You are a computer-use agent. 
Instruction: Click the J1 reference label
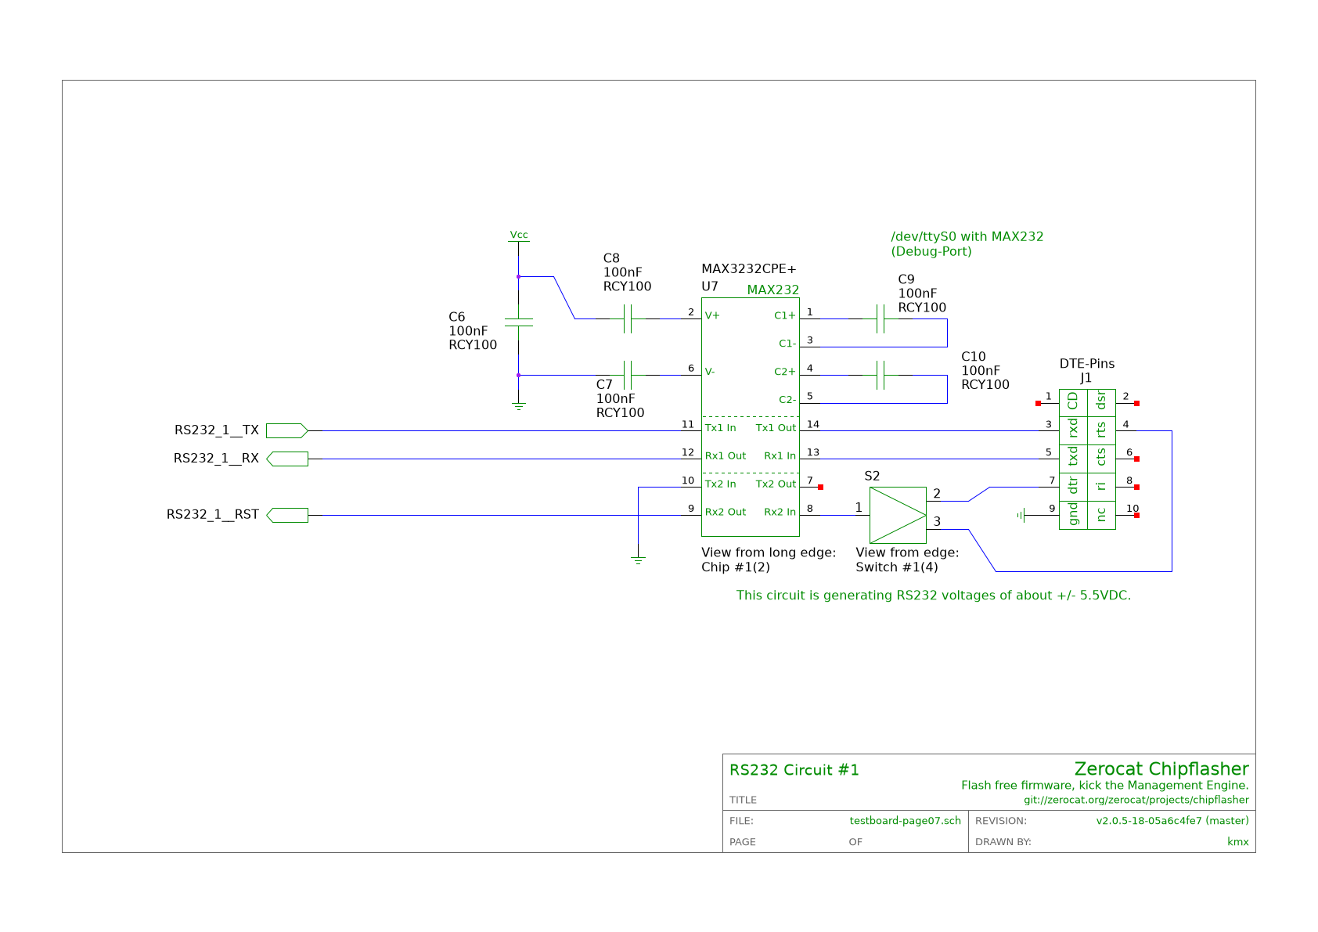(1086, 378)
